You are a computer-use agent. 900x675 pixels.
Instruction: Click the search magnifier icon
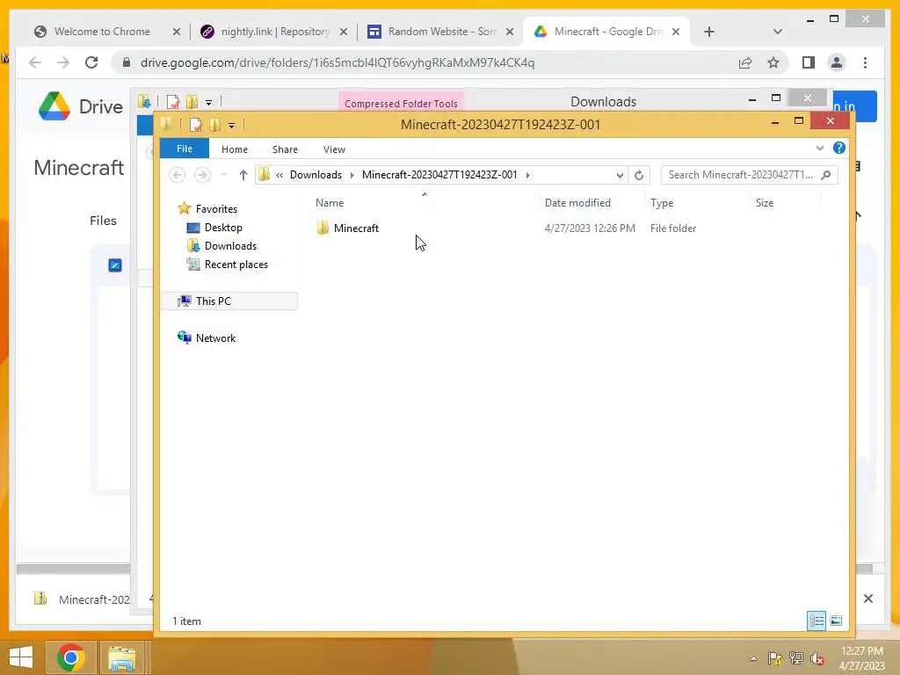[x=826, y=175]
